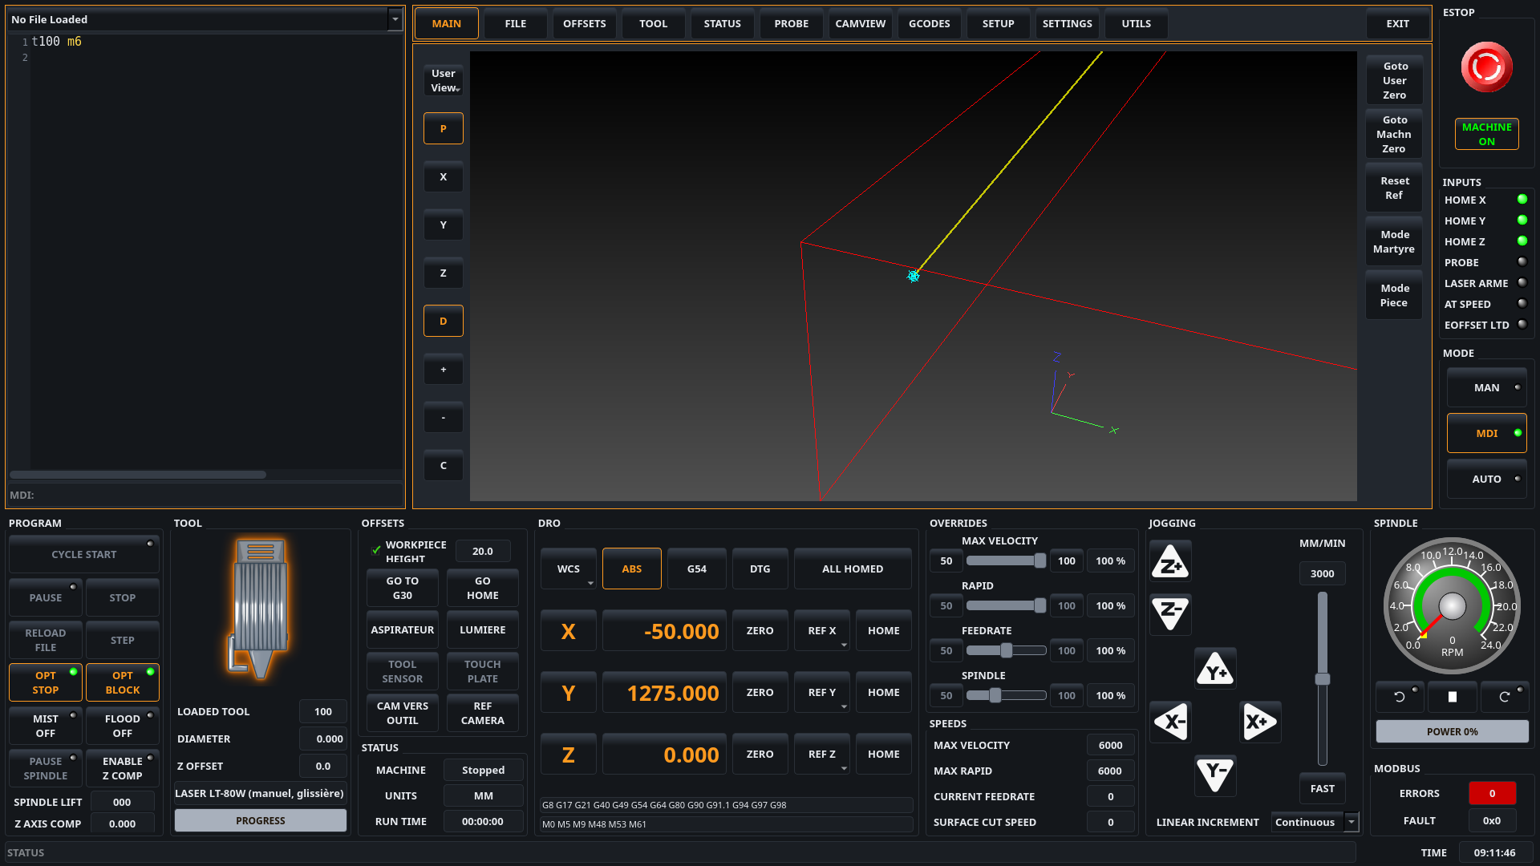Screen dimensions: 1540x866
Task: Switch to the OFFSETS tab
Action: 584,24
